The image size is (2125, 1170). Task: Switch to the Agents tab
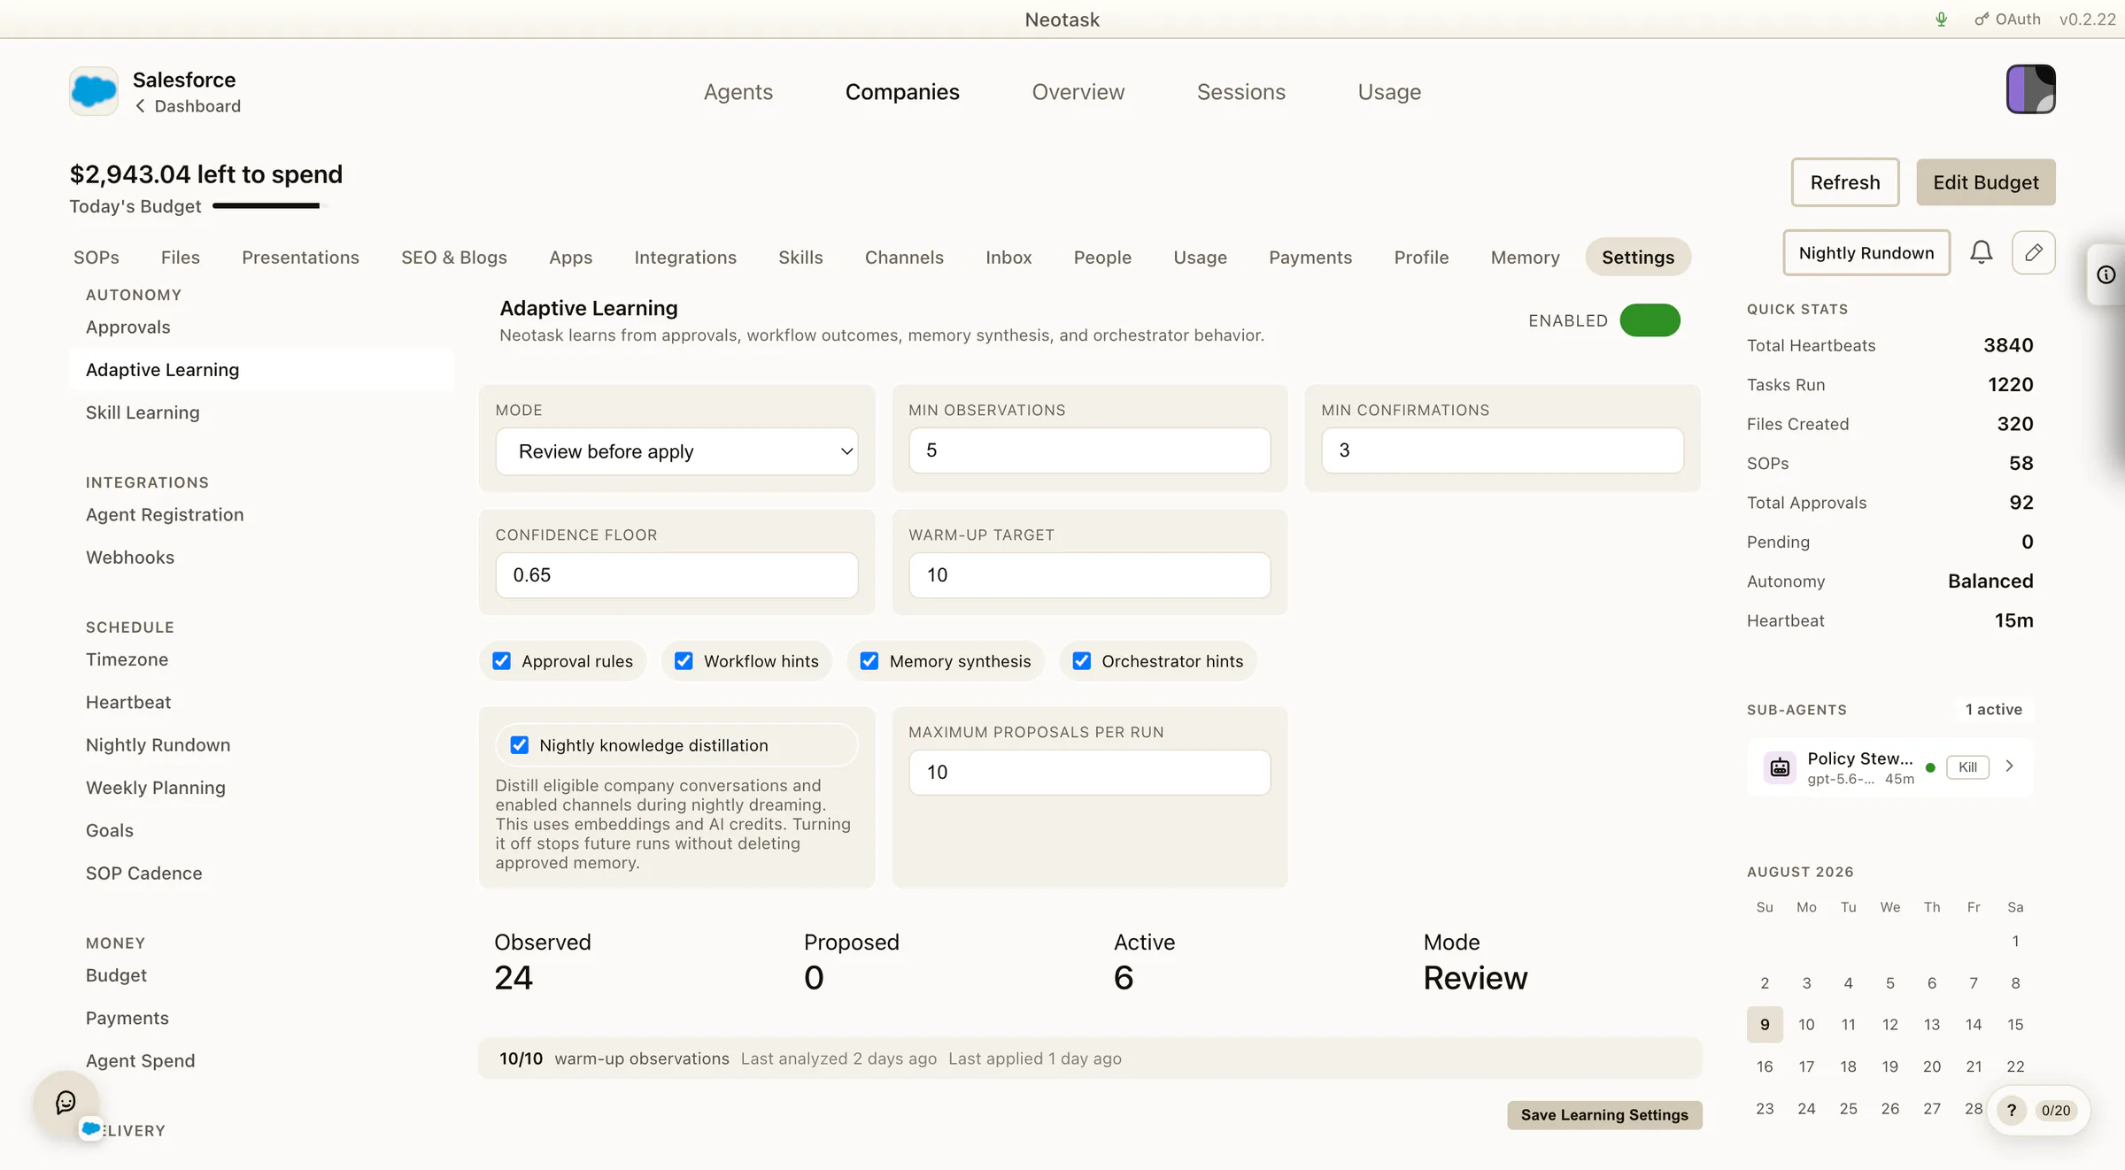(738, 92)
